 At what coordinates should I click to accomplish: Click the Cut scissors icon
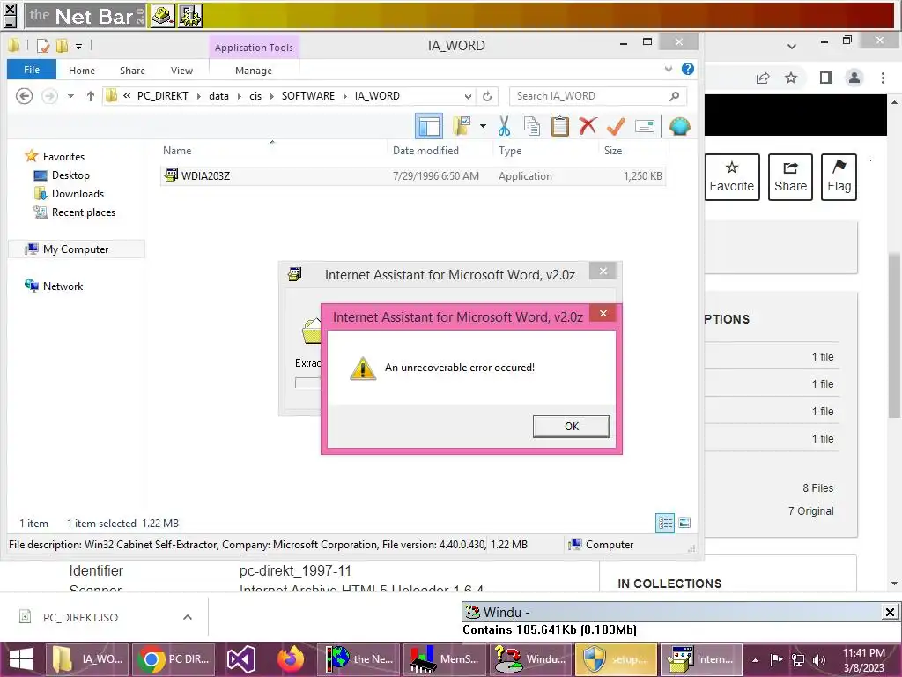click(x=504, y=126)
